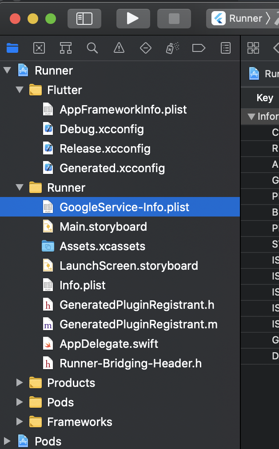Open the Find navigator magnifier

click(92, 48)
